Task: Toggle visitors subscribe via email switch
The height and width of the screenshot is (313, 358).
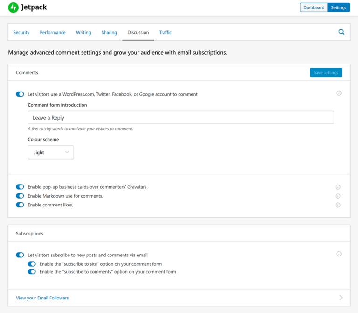Action: (x=20, y=255)
